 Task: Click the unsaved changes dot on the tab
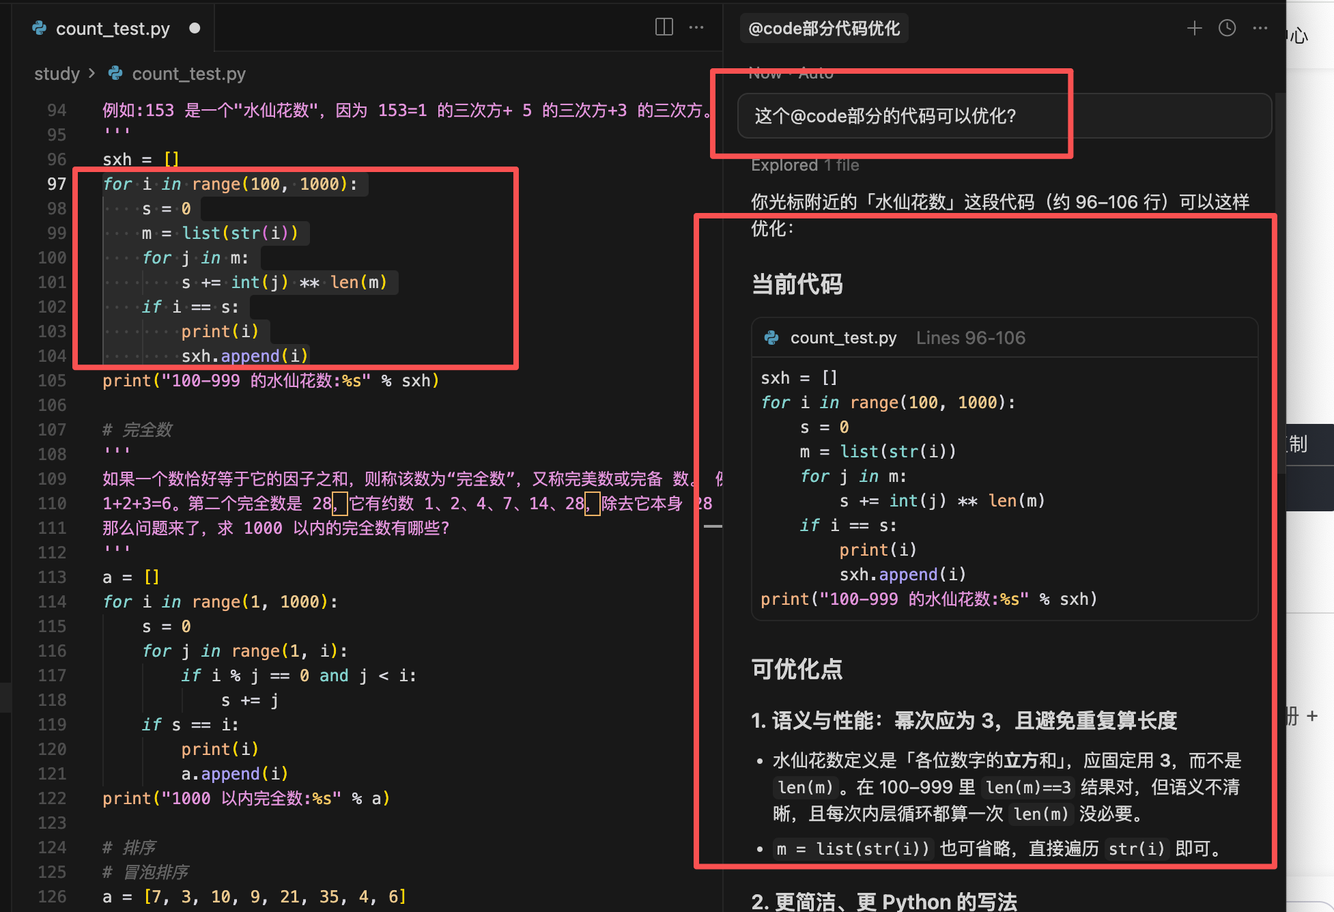pos(195,28)
